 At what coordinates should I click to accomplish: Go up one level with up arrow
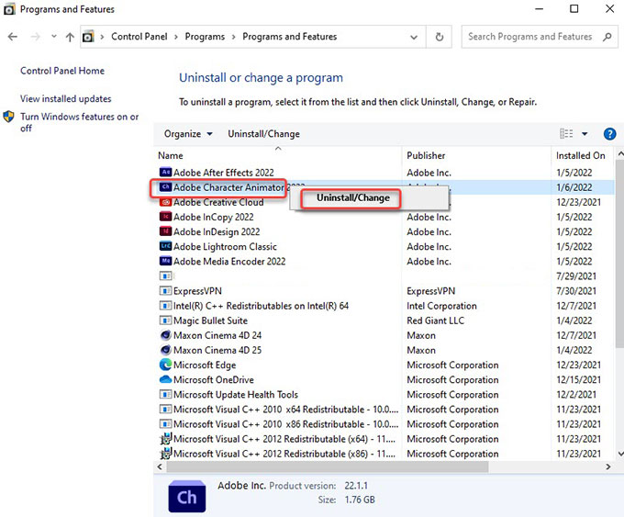(70, 37)
